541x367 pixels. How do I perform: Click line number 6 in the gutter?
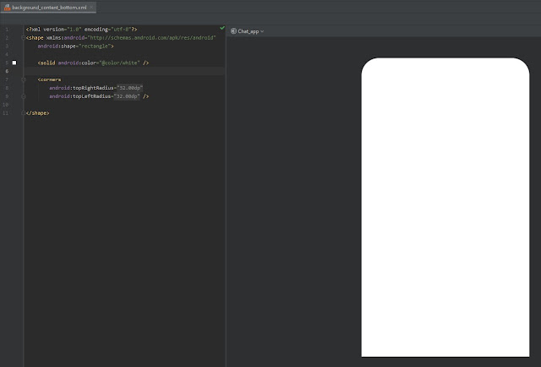tap(7, 71)
